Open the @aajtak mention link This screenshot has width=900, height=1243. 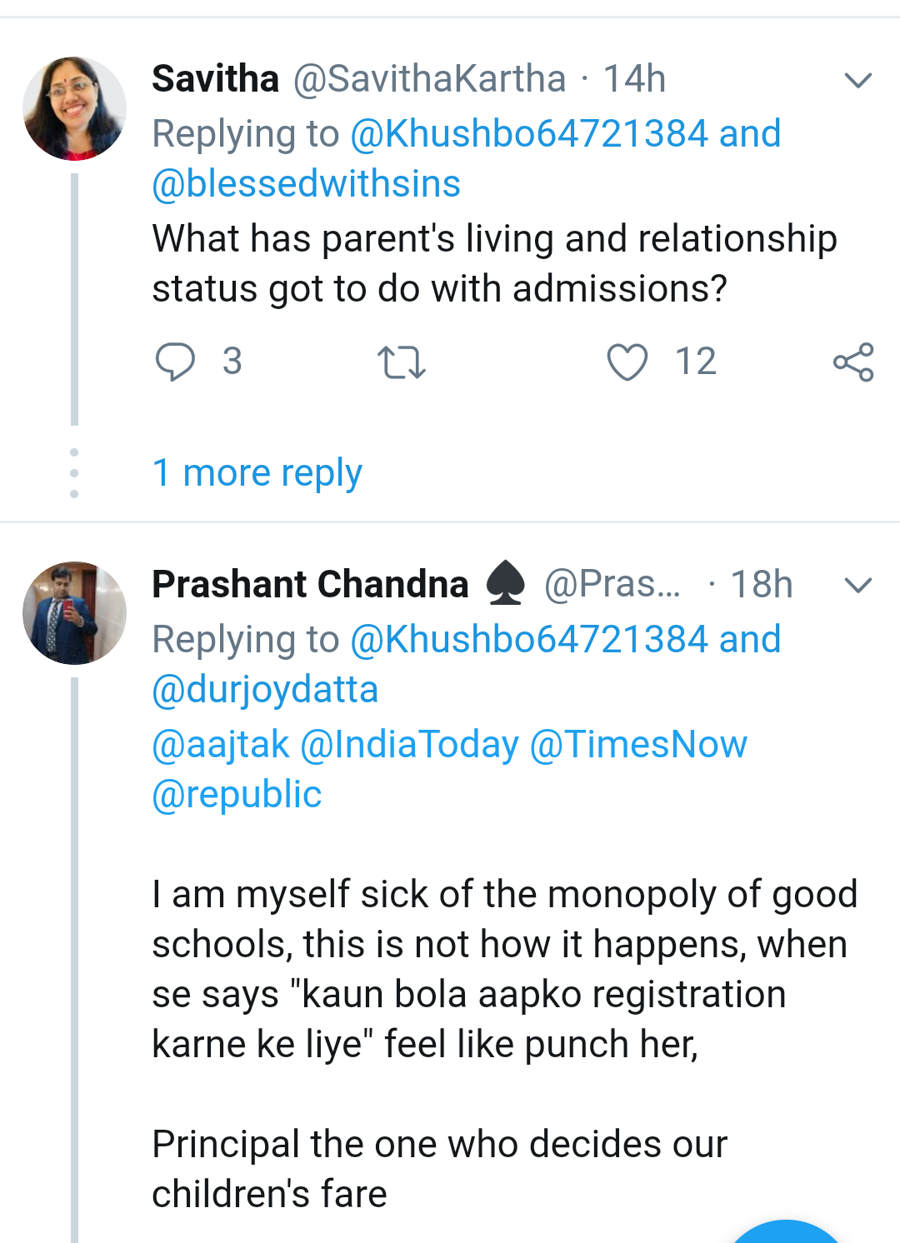pyautogui.click(x=220, y=745)
